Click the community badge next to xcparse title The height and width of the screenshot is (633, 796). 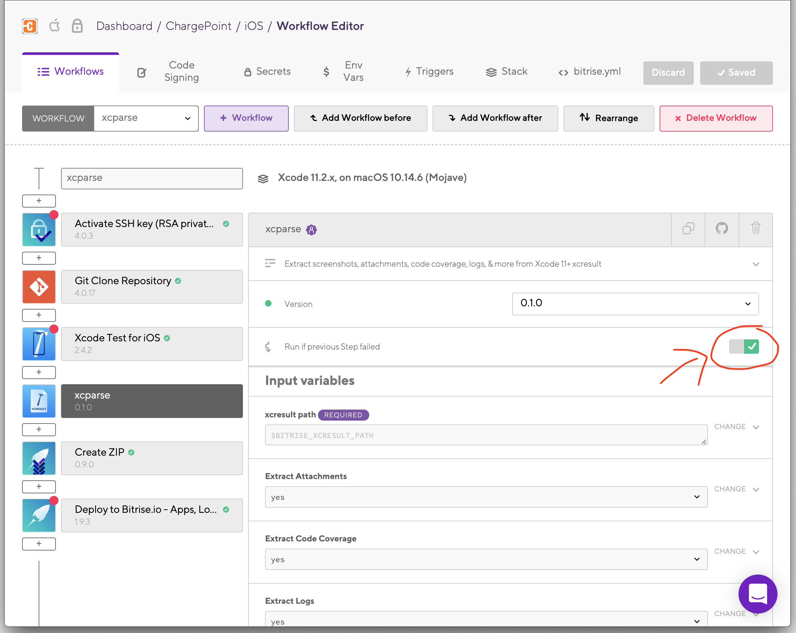coord(311,230)
